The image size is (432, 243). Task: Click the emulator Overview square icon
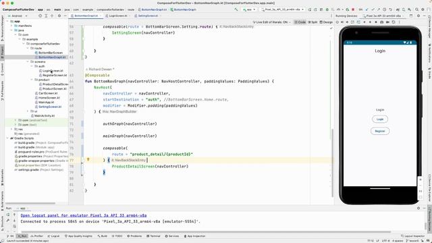[376, 22]
